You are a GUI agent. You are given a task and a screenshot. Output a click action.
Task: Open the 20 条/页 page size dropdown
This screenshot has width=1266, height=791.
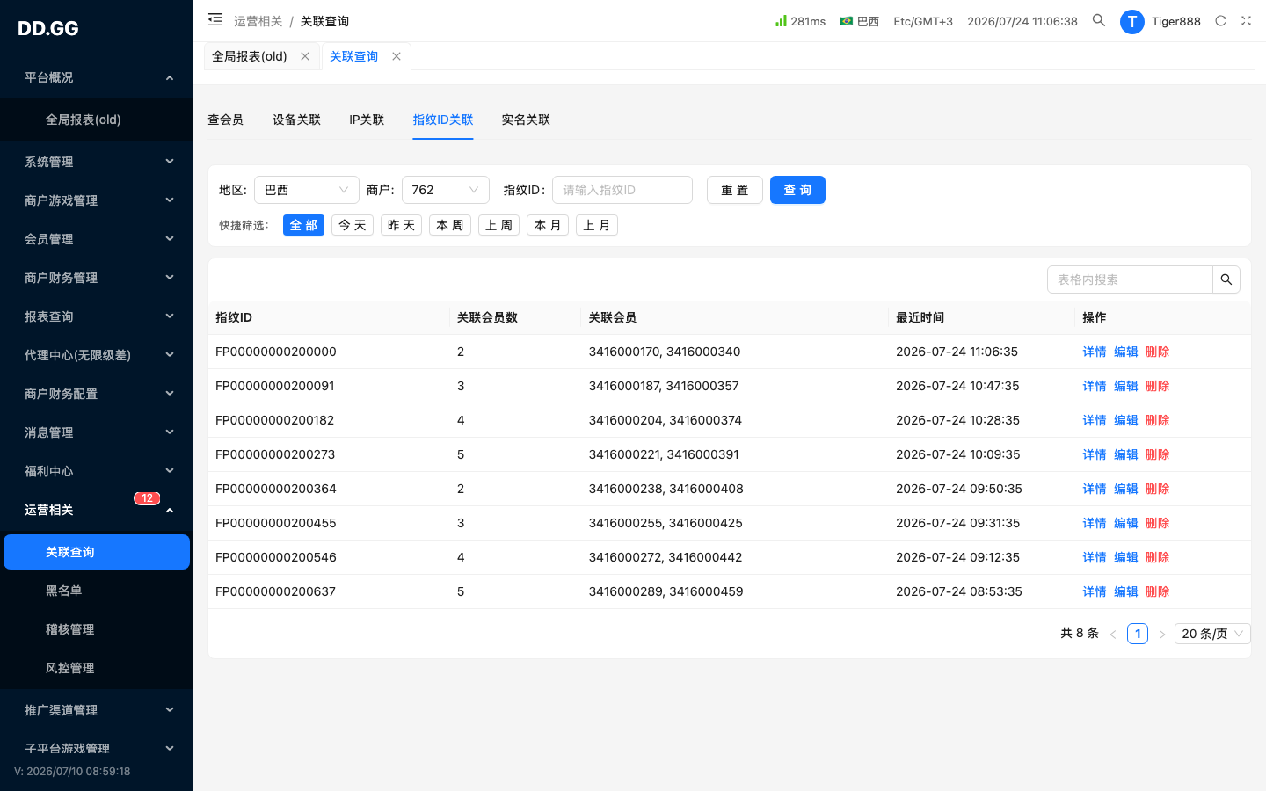(x=1212, y=634)
